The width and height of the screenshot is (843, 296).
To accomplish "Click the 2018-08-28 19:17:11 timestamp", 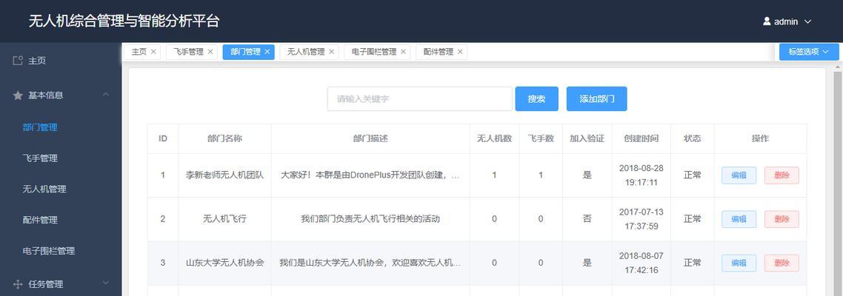I will (641, 175).
